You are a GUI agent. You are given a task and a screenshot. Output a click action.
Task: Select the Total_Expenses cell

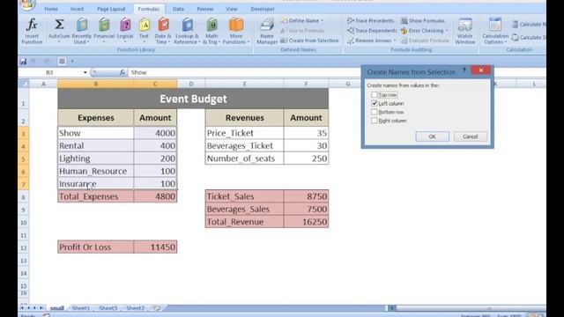point(96,196)
